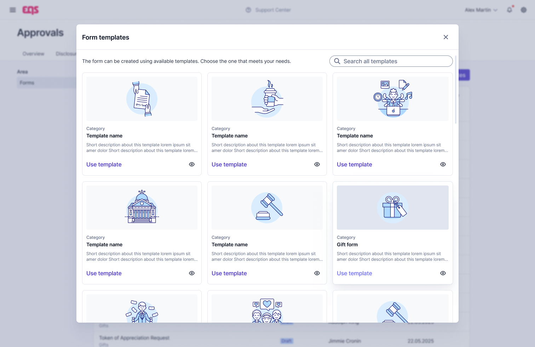The height and width of the screenshot is (347, 535).
Task: Use template for the government building card
Action: (x=104, y=273)
